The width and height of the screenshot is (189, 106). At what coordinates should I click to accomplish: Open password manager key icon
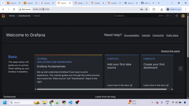141,9
